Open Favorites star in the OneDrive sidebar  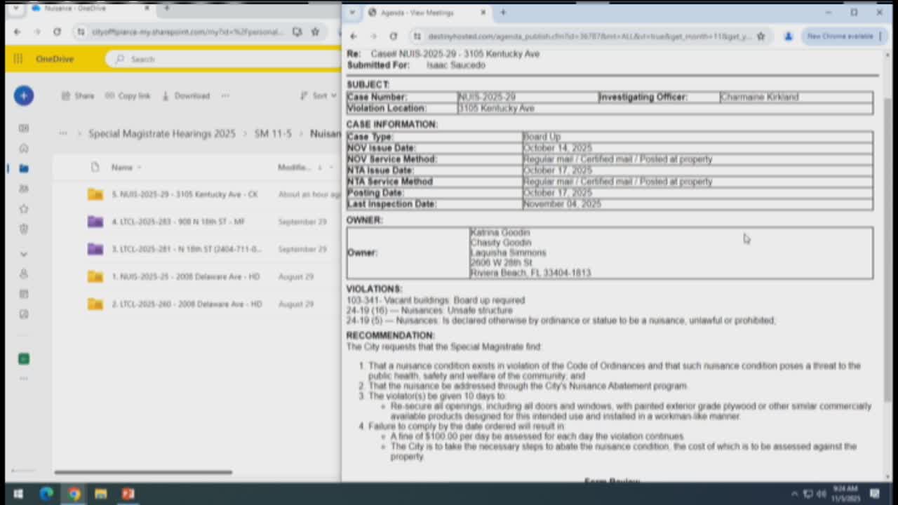[x=24, y=209]
